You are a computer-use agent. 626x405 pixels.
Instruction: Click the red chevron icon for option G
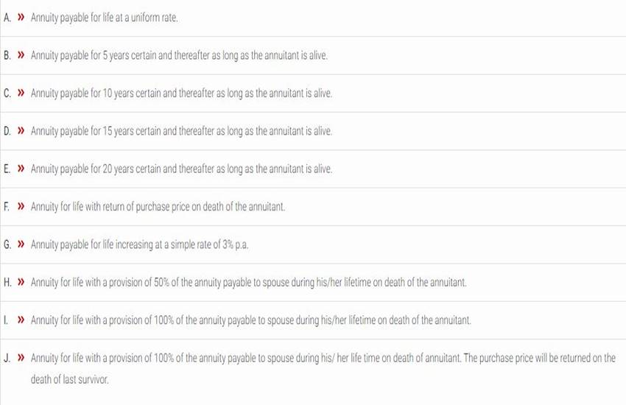[x=21, y=245]
